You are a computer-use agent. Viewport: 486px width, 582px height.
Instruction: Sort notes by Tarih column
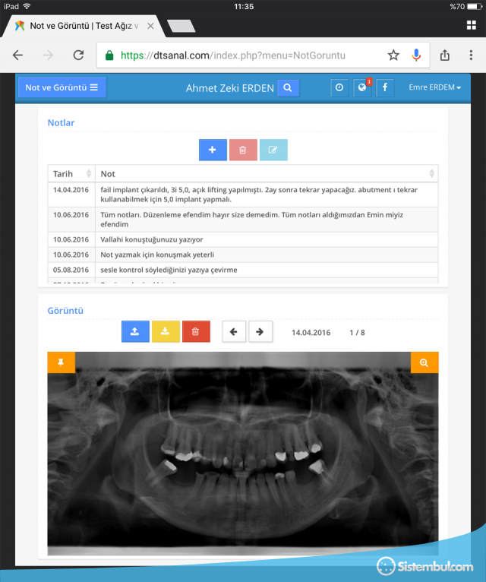coord(71,174)
